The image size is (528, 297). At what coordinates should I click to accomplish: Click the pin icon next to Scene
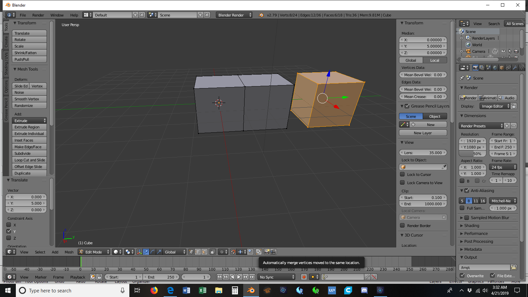pos(462,78)
